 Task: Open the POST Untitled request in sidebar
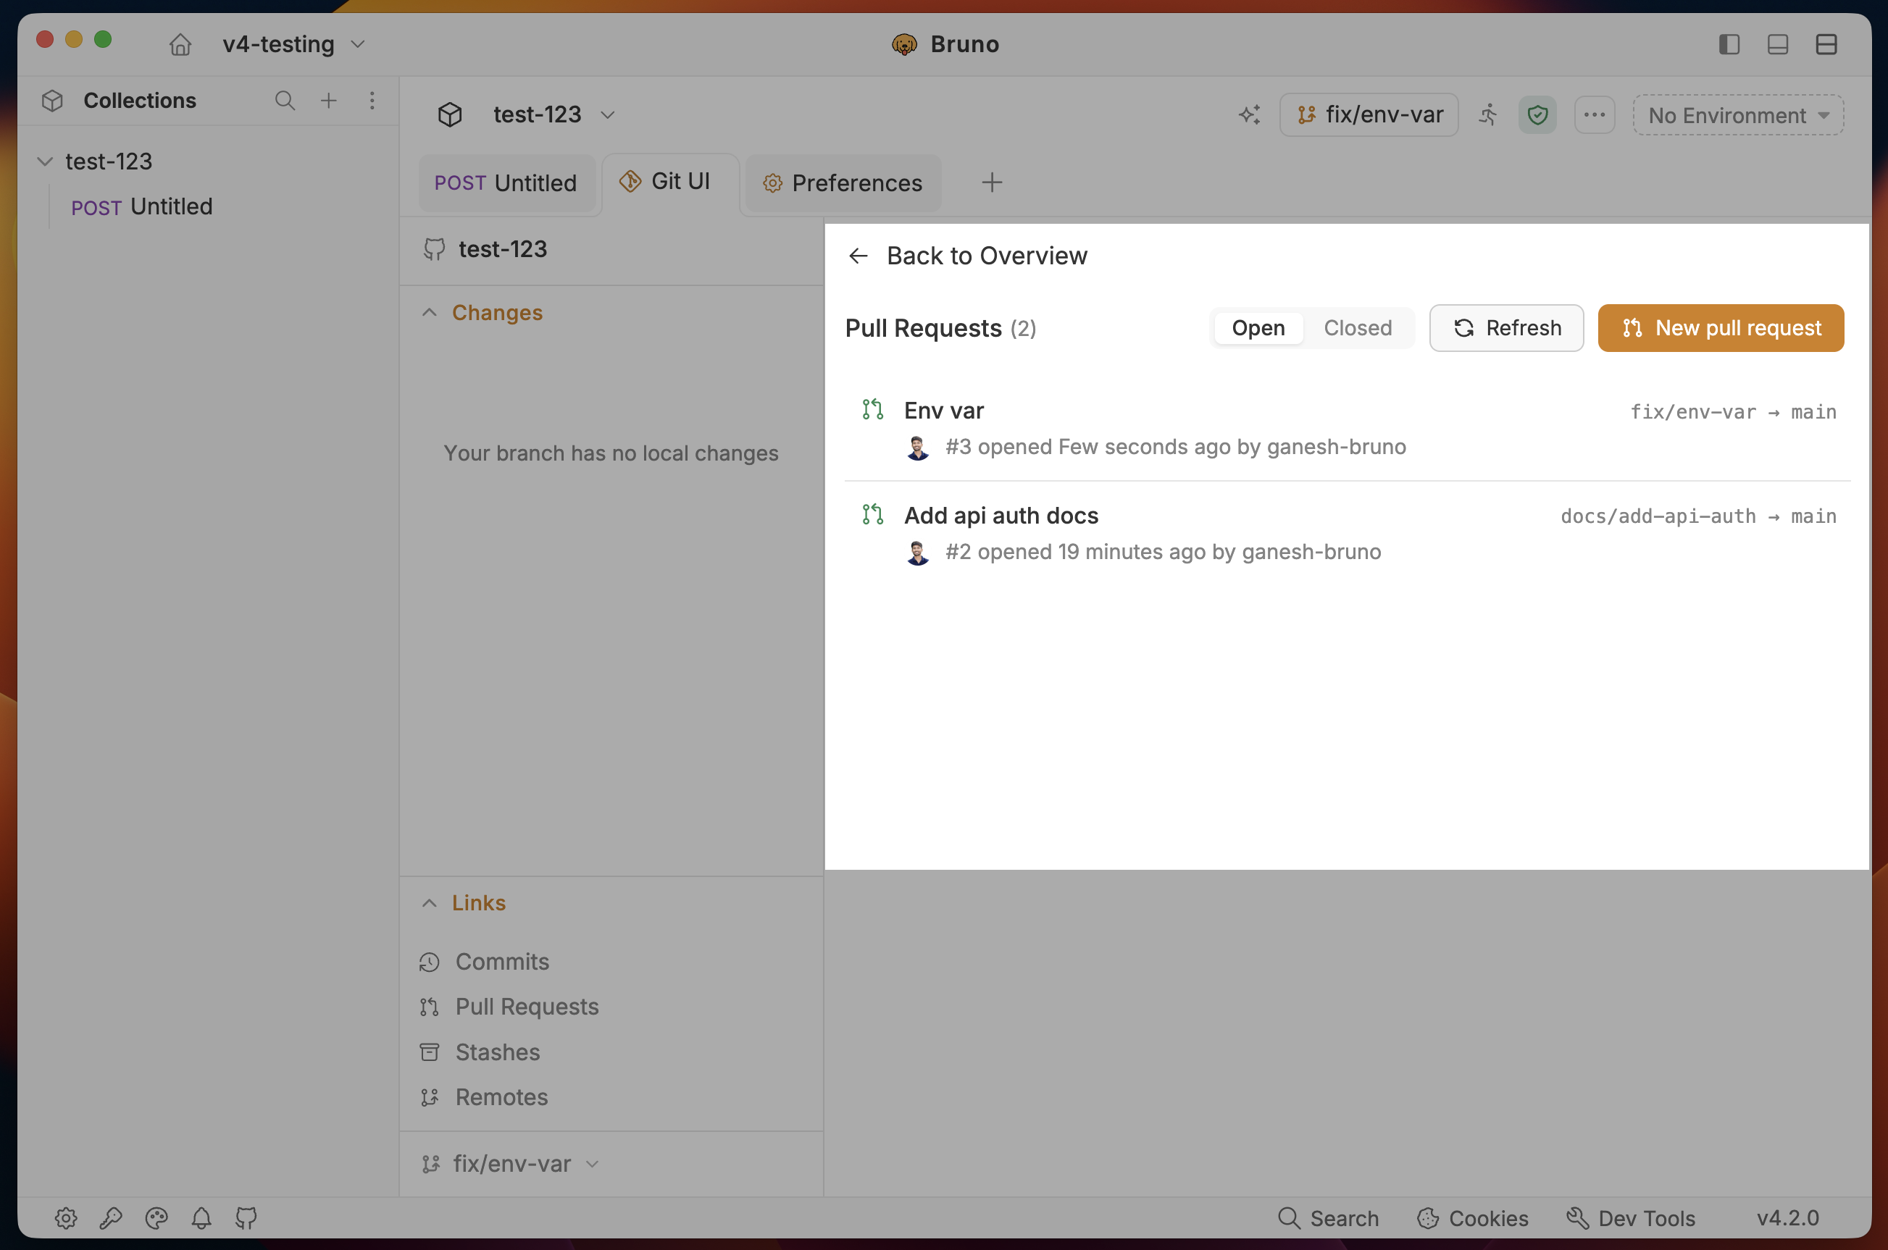click(142, 206)
